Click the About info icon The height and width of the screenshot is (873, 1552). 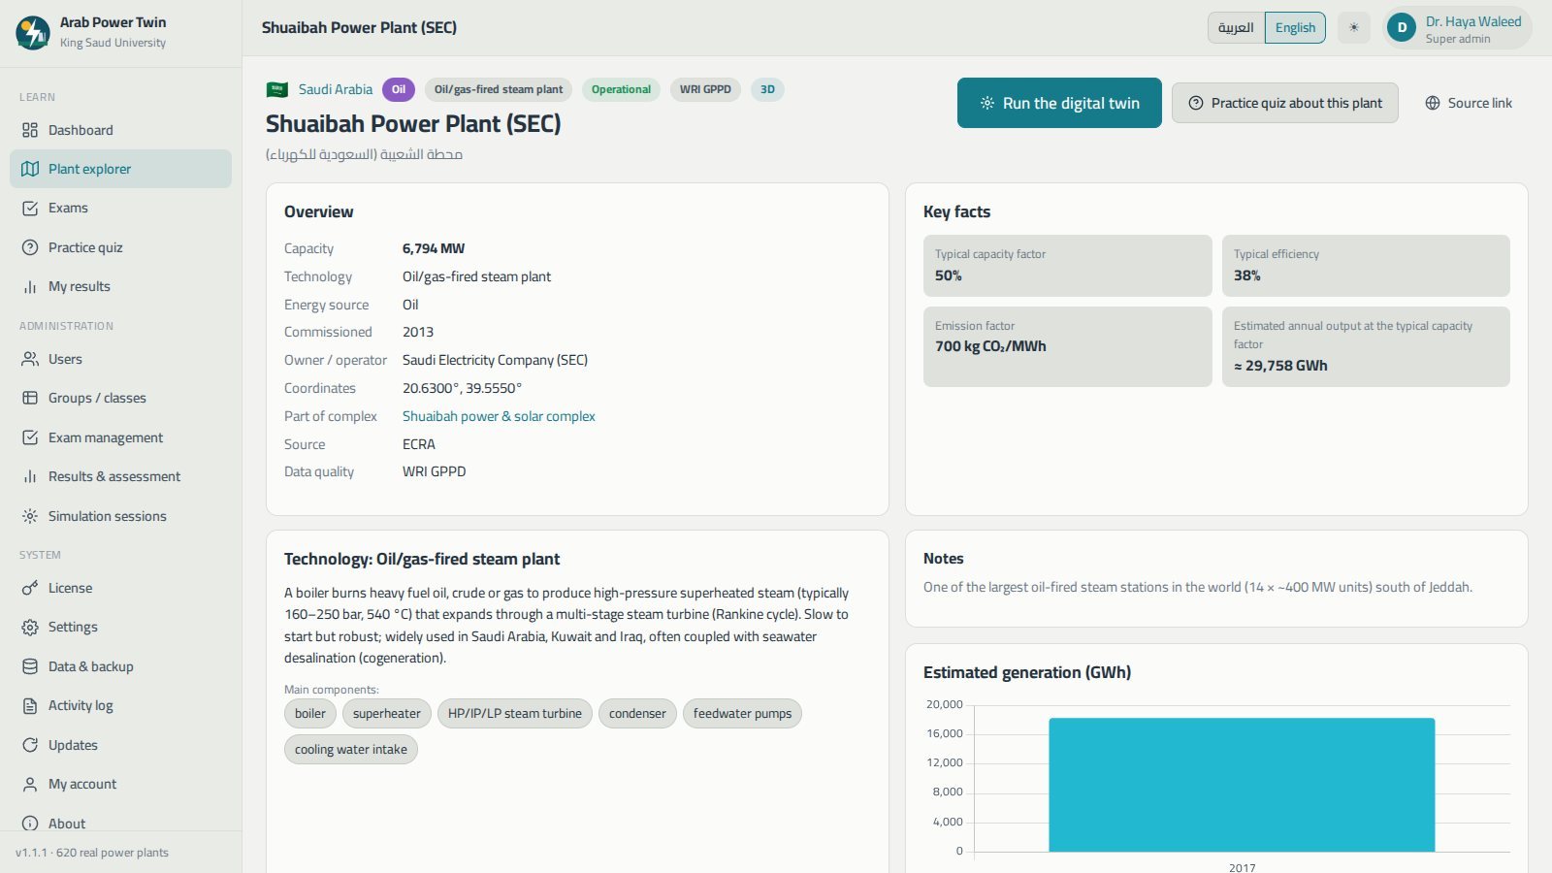point(30,824)
